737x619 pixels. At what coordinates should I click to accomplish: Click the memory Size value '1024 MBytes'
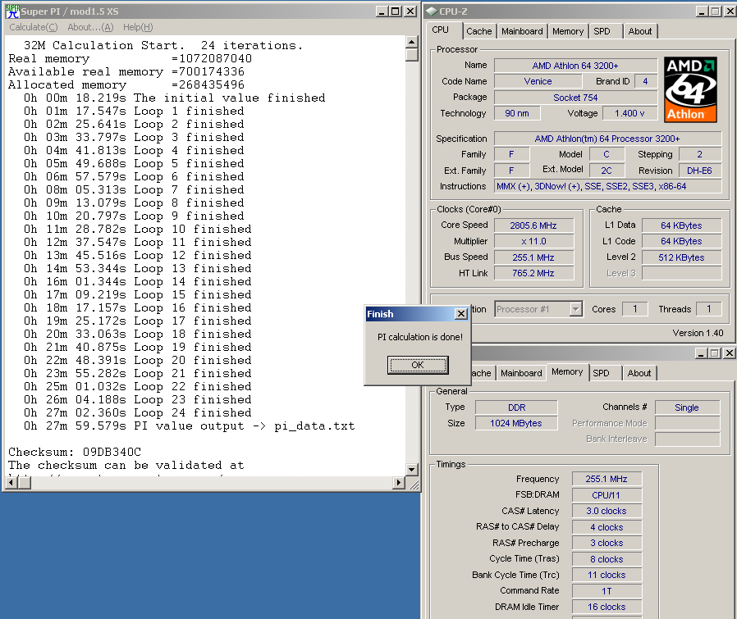tap(516, 423)
